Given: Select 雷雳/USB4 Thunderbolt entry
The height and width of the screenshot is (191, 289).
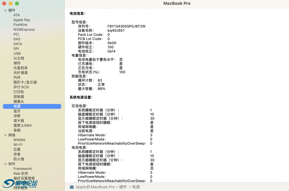Looking at the screenshot, I should click(22, 125).
